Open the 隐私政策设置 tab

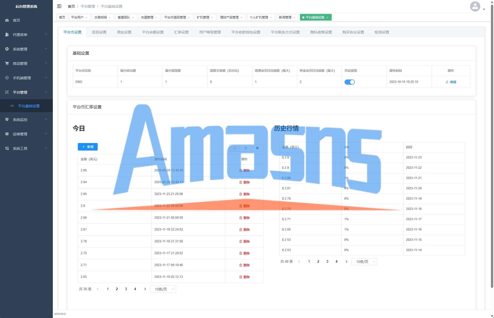point(321,32)
